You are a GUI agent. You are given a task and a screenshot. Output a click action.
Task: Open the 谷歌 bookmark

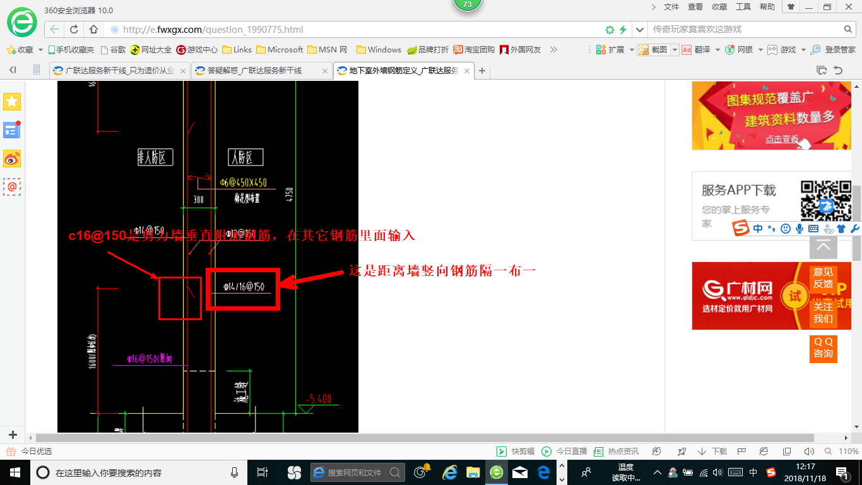(113, 49)
